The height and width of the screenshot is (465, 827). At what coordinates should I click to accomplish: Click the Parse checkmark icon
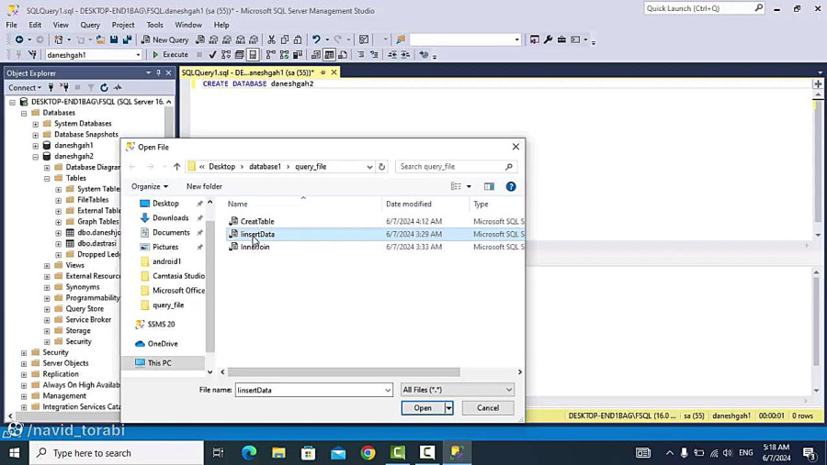212,54
